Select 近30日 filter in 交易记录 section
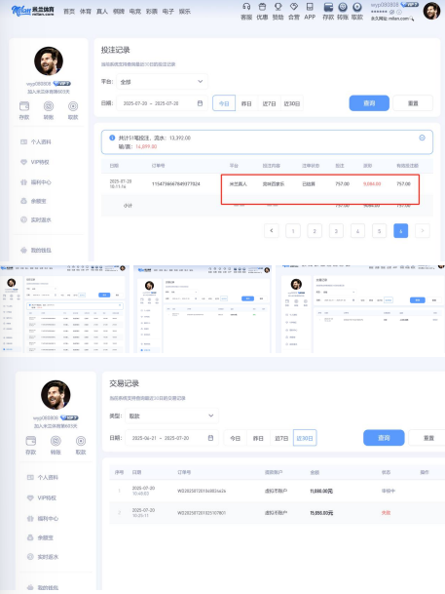 tap(305, 438)
